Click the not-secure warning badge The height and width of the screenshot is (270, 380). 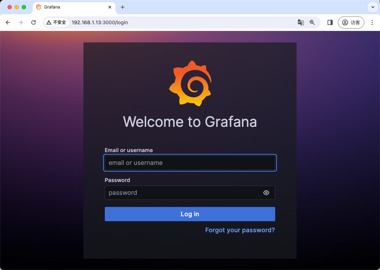pos(56,22)
